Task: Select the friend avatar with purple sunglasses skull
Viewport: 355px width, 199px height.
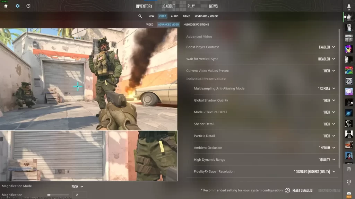Action: tap(349, 49)
